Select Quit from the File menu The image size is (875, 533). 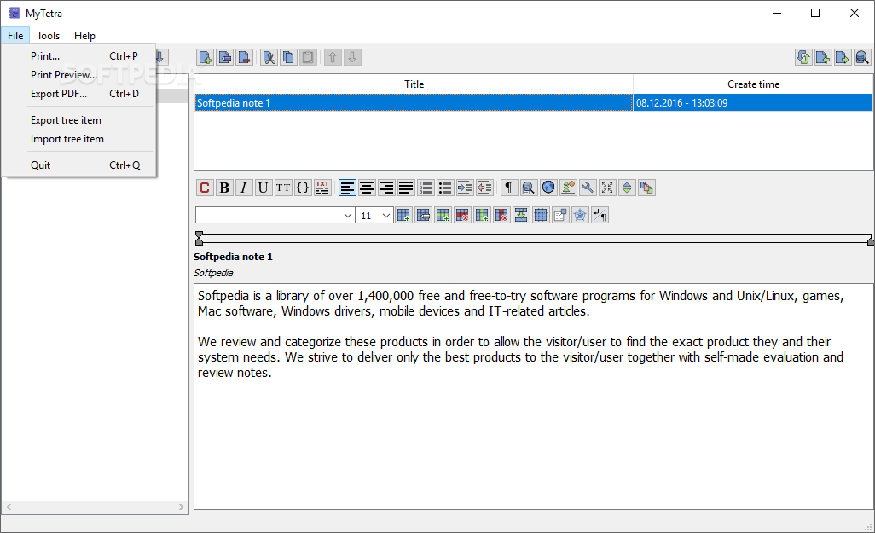[78, 165]
